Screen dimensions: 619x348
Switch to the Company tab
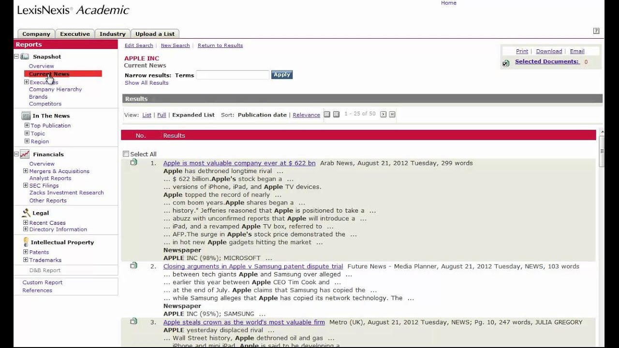coord(36,34)
